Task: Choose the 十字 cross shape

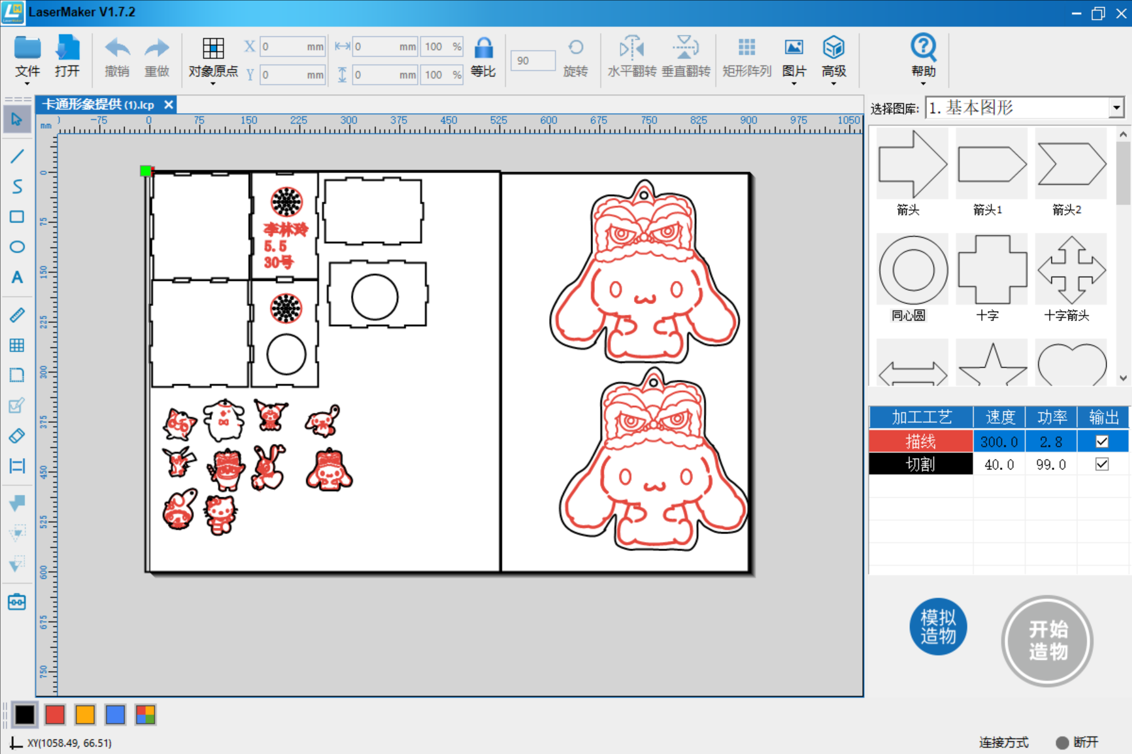Action: (992, 270)
